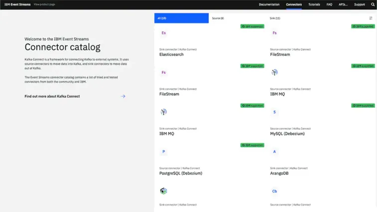The width and height of the screenshot is (377, 212).
Task: Click the PostgreSQL (Debezium) P icon
Action: click(x=163, y=152)
